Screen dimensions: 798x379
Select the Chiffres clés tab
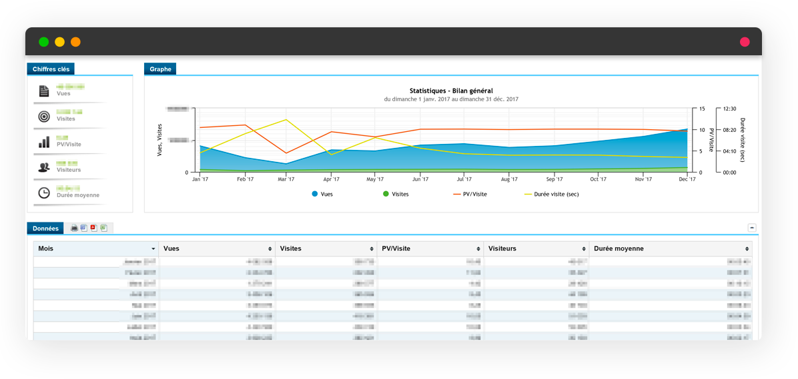(51, 69)
